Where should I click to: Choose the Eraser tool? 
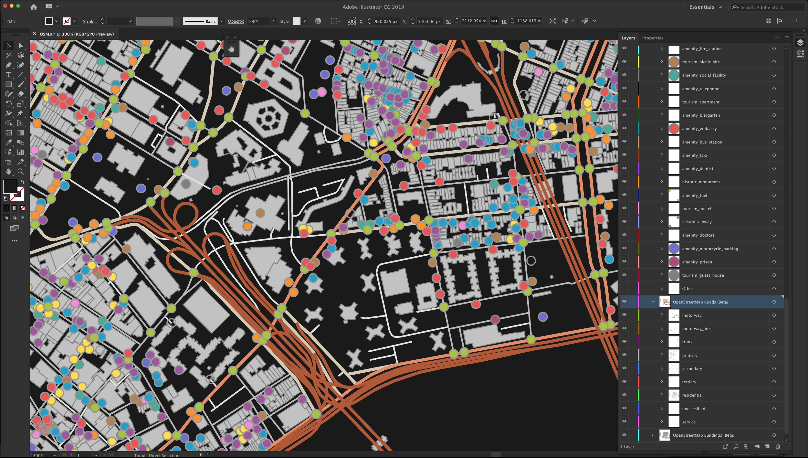[x=20, y=94]
